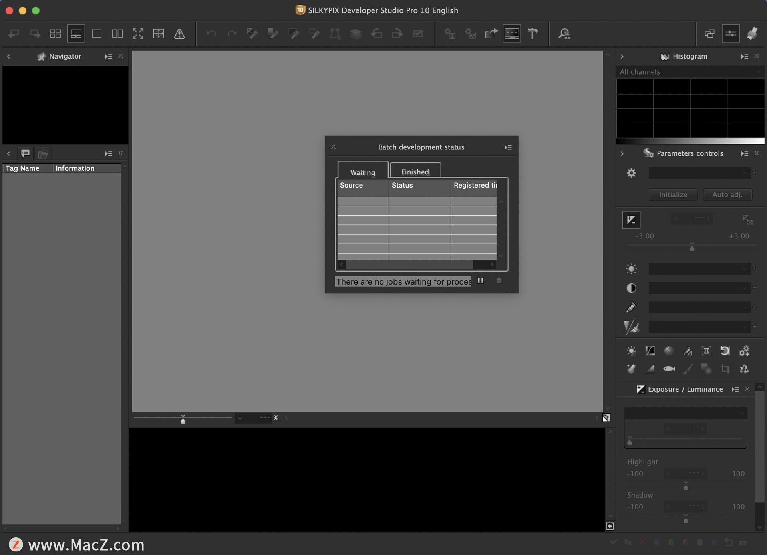Screen dimensions: 767x555
Task: Delete batch job trash icon
Action: (x=499, y=281)
